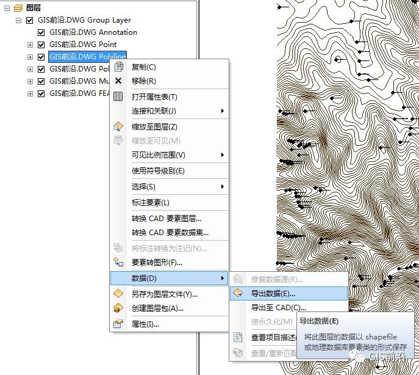Image resolution: width=419 pixels, height=375 pixels.
Task: Click the features-to-graphics icon beside 要素转图形(F)
Action: pos(118,262)
